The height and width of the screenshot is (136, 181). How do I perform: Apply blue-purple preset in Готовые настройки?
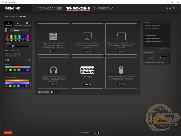17,83
